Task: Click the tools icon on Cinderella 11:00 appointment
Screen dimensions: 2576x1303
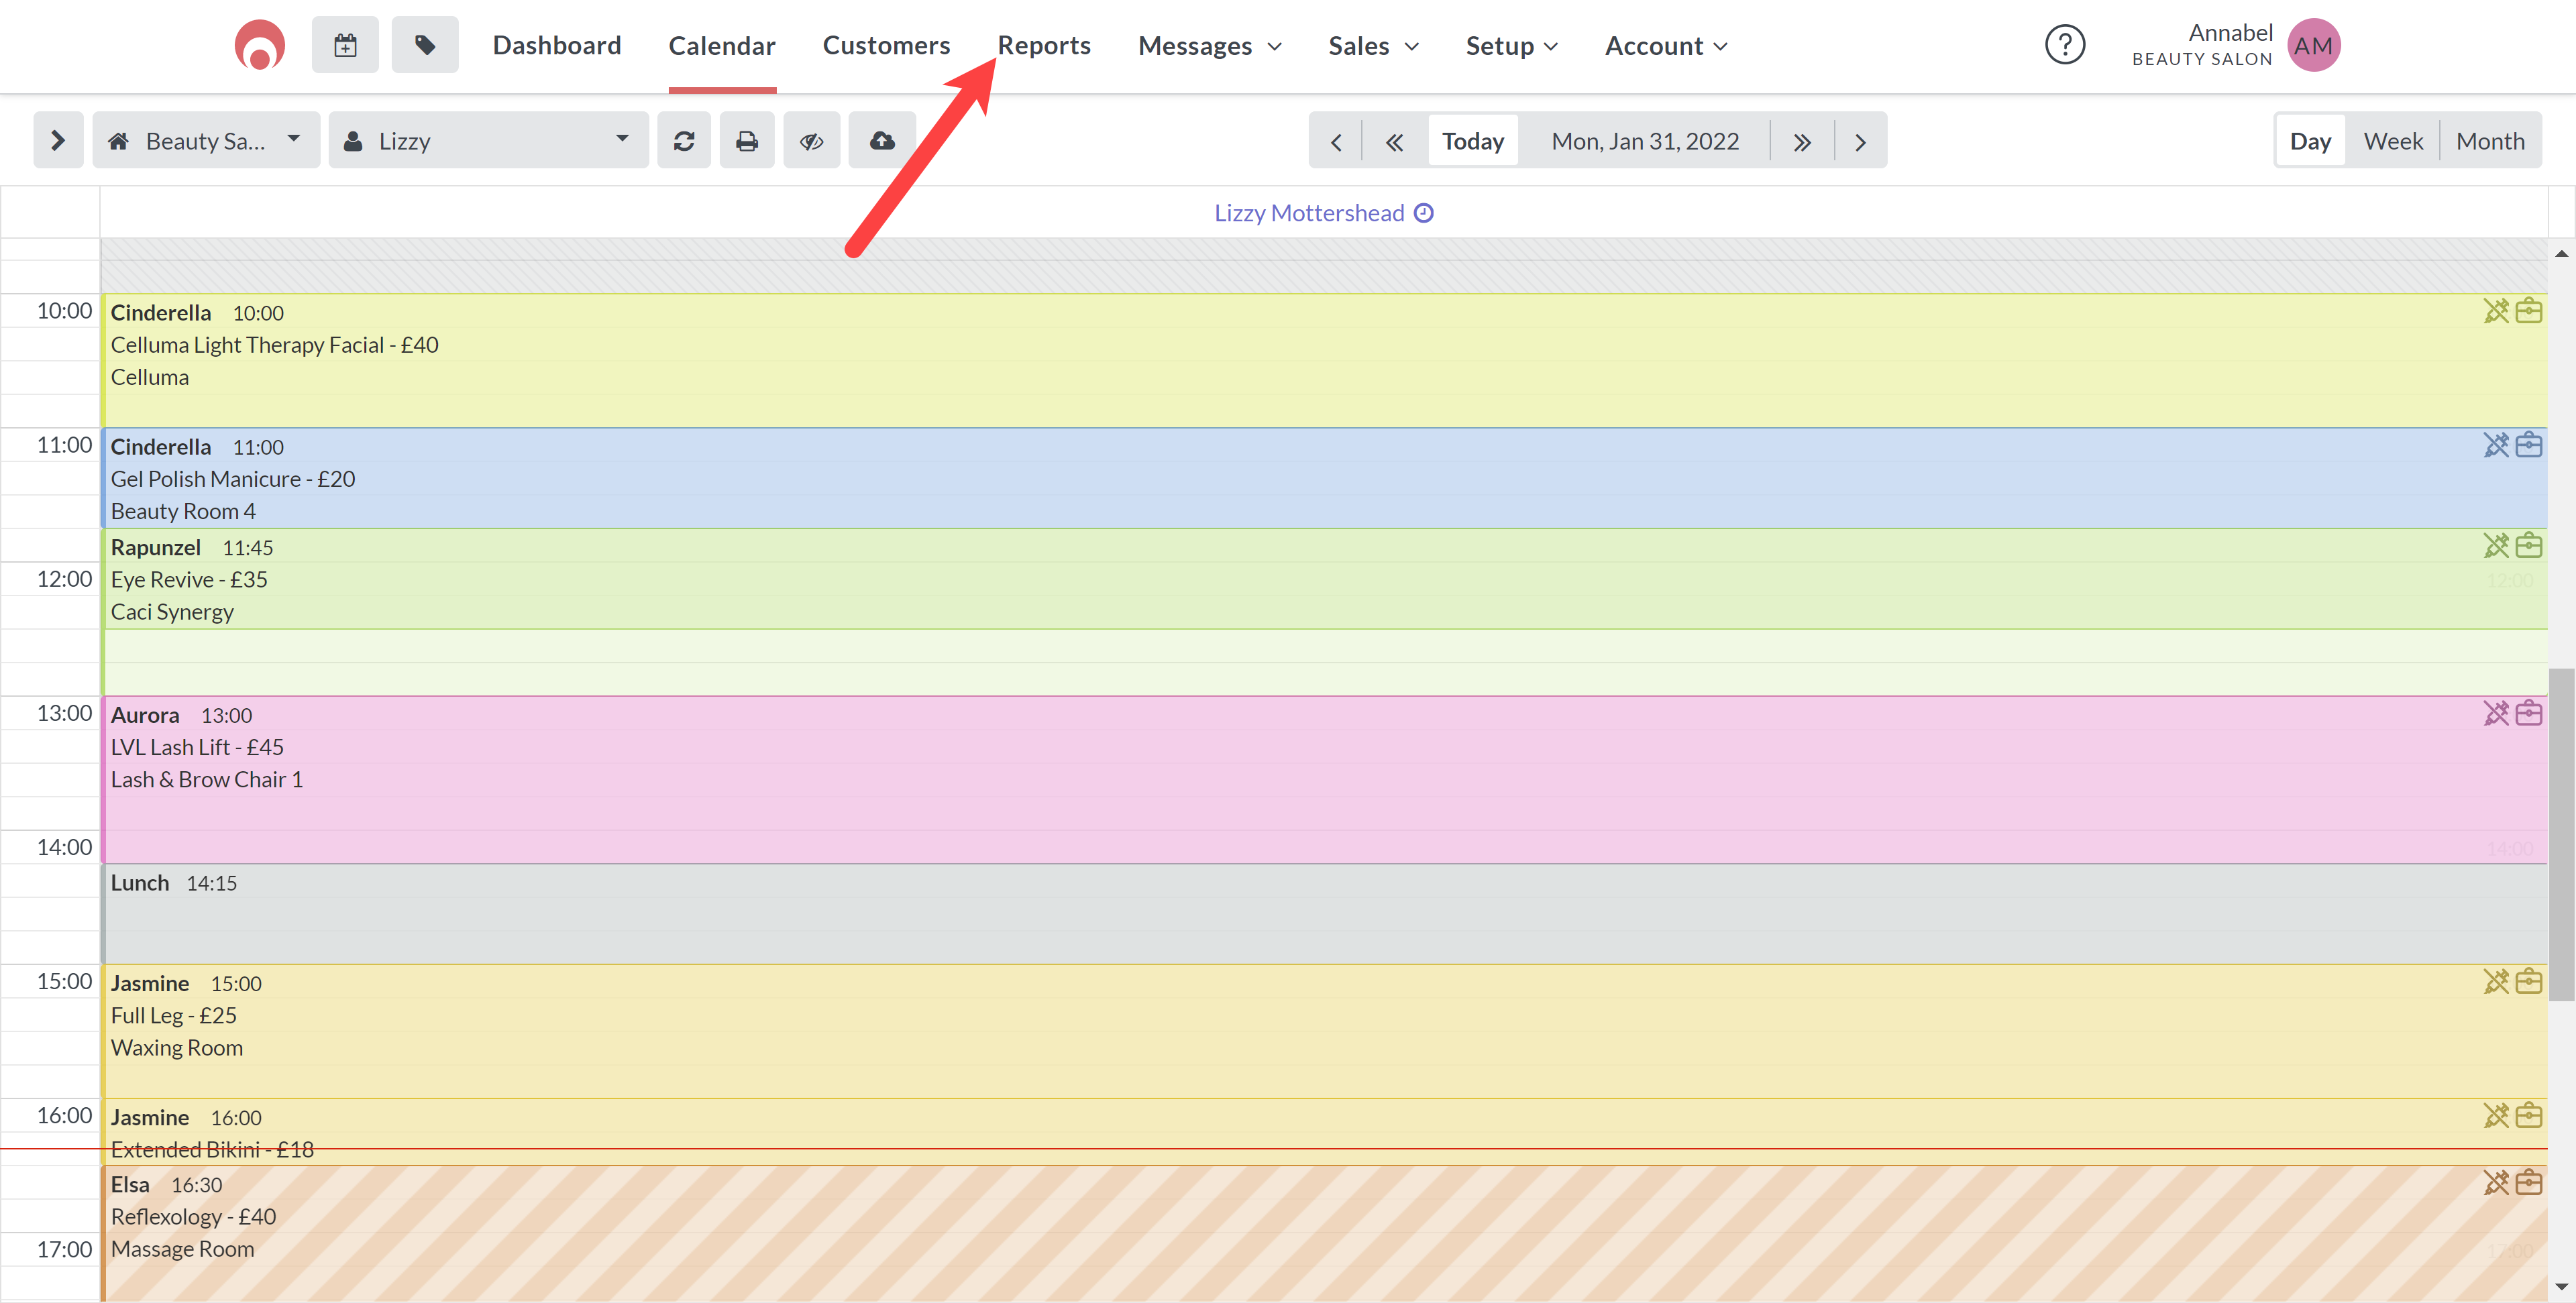Action: 2496,445
